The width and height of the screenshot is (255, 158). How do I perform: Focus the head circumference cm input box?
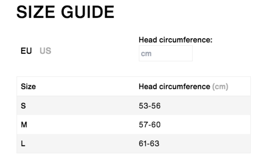click(x=166, y=54)
